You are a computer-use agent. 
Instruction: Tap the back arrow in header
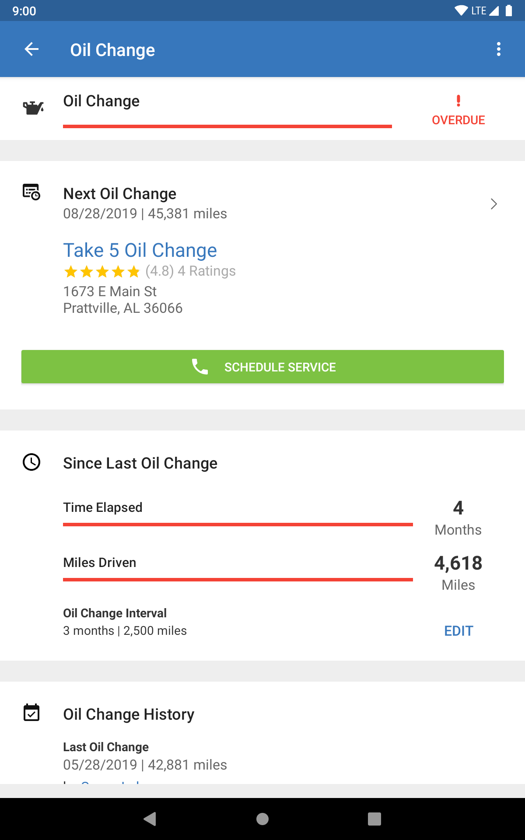31,49
